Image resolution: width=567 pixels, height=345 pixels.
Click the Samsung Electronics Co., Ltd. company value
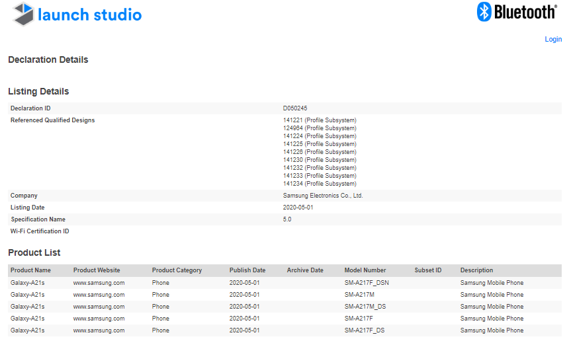(323, 196)
